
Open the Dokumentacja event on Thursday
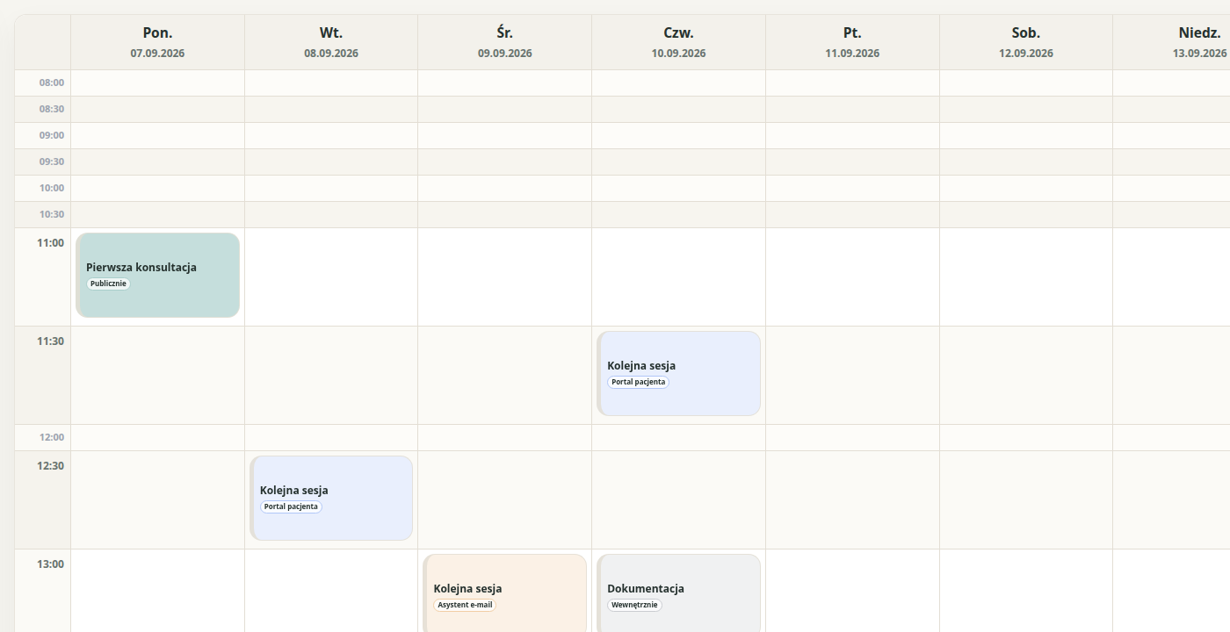point(679,592)
